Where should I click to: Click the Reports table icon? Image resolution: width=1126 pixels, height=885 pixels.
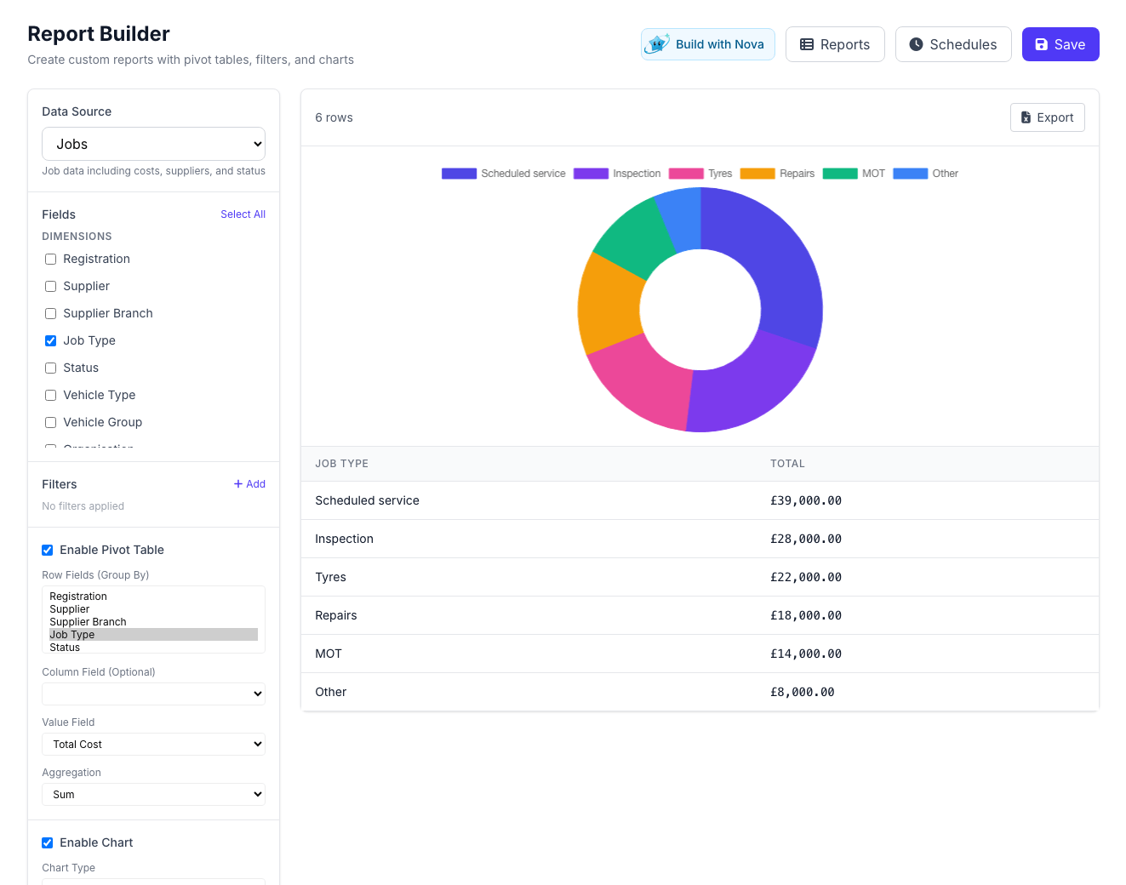(x=807, y=44)
